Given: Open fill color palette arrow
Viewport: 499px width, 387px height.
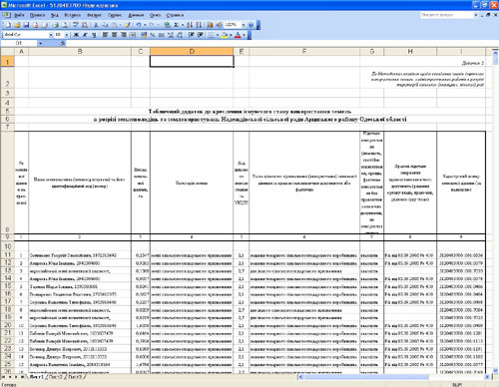Looking at the screenshot, I should pyautogui.click(x=231, y=35).
